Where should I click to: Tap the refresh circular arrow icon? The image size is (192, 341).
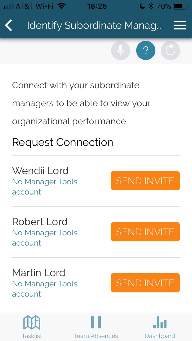click(170, 50)
